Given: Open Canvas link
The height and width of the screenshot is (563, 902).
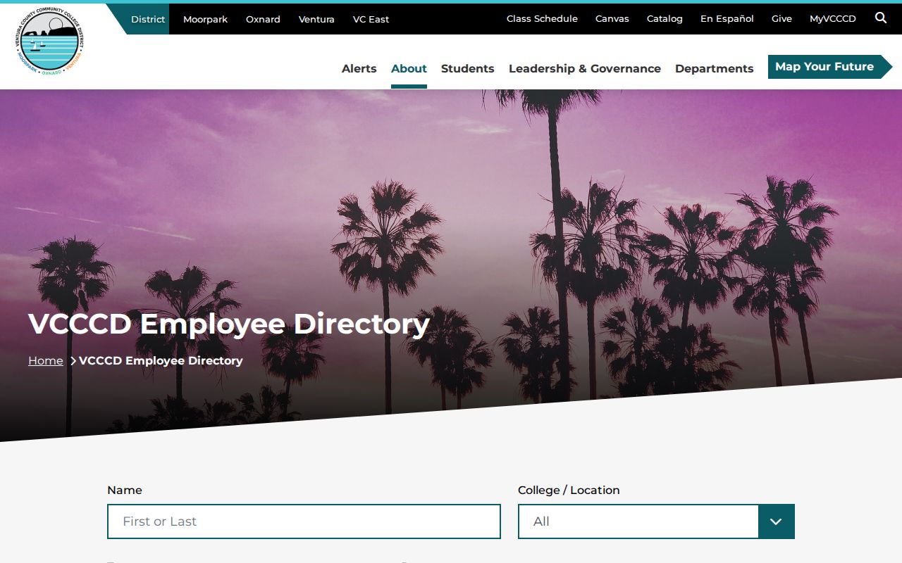Looking at the screenshot, I should click(612, 19).
